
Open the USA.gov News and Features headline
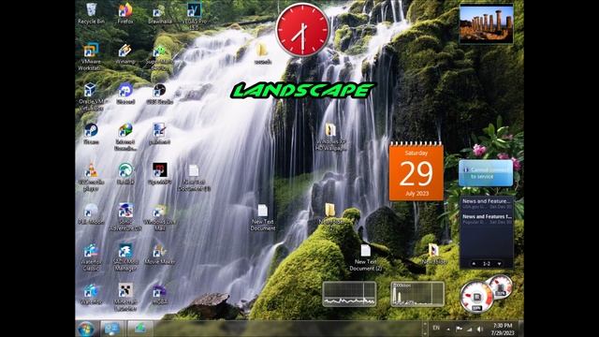click(x=487, y=203)
